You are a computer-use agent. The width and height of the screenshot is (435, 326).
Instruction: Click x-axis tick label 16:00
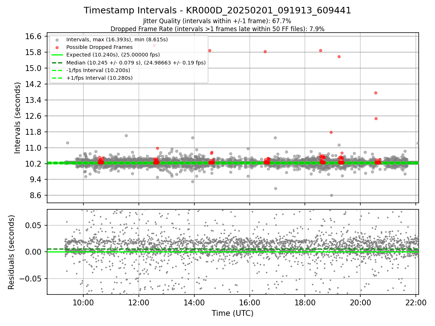point(249,303)
